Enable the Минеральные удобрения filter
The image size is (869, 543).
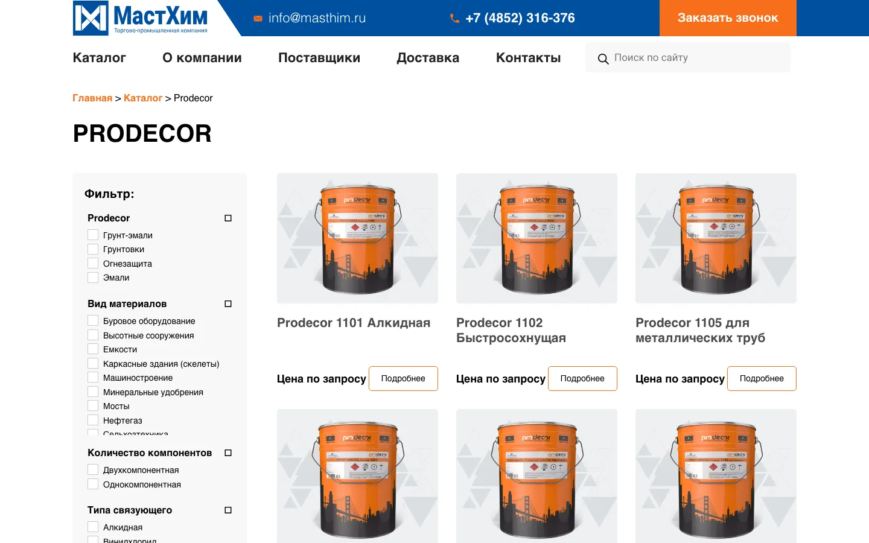click(93, 392)
